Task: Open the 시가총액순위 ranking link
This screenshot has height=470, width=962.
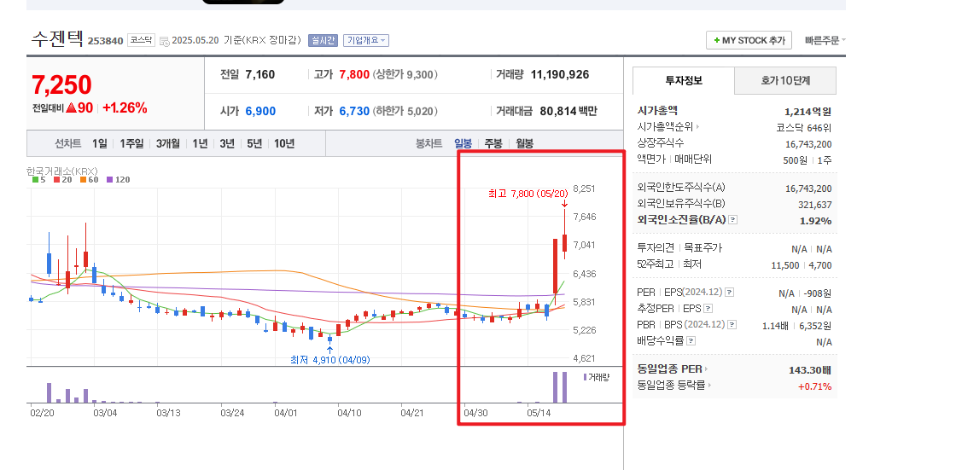Action: tap(667, 127)
